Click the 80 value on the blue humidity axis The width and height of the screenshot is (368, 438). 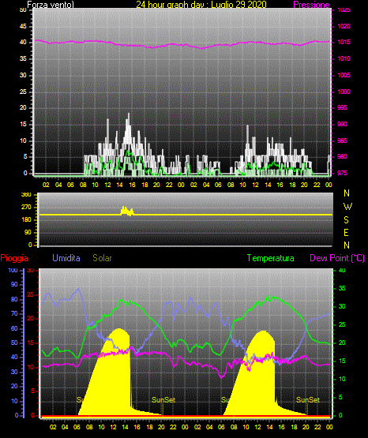pyautogui.click(x=14, y=299)
